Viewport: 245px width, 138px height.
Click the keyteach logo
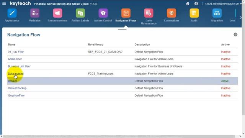(x=20, y=3)
